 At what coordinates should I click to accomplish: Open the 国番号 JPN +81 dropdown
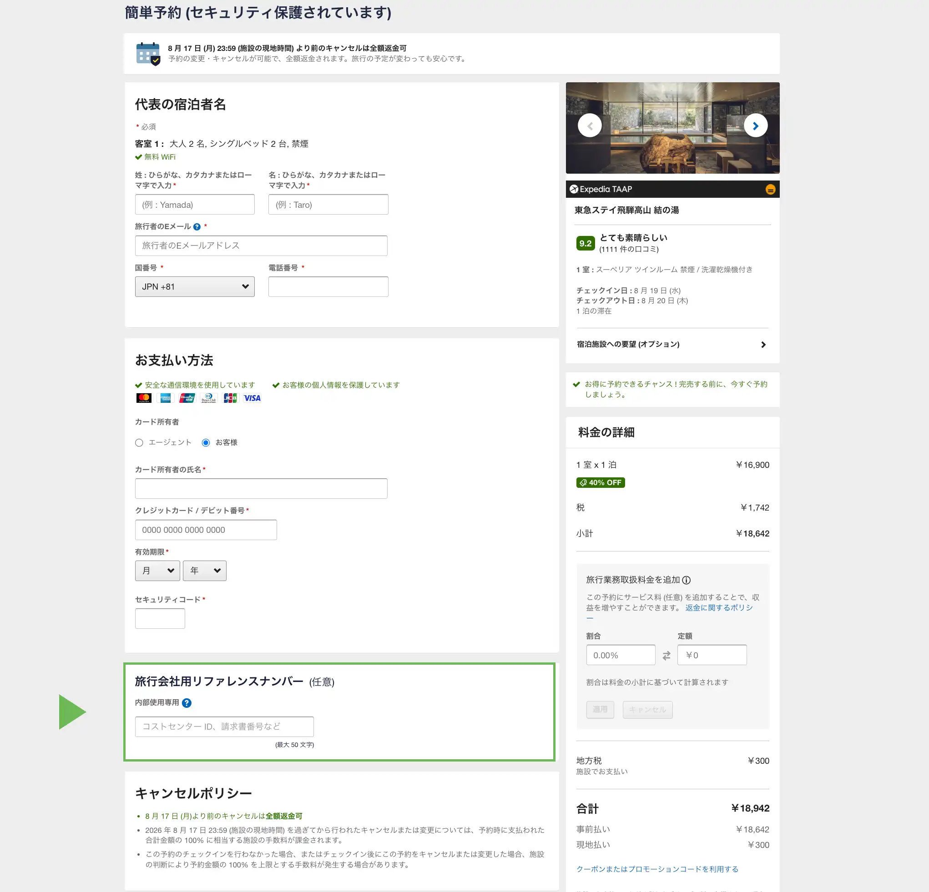pyautogui.click(x=195, y=286)
